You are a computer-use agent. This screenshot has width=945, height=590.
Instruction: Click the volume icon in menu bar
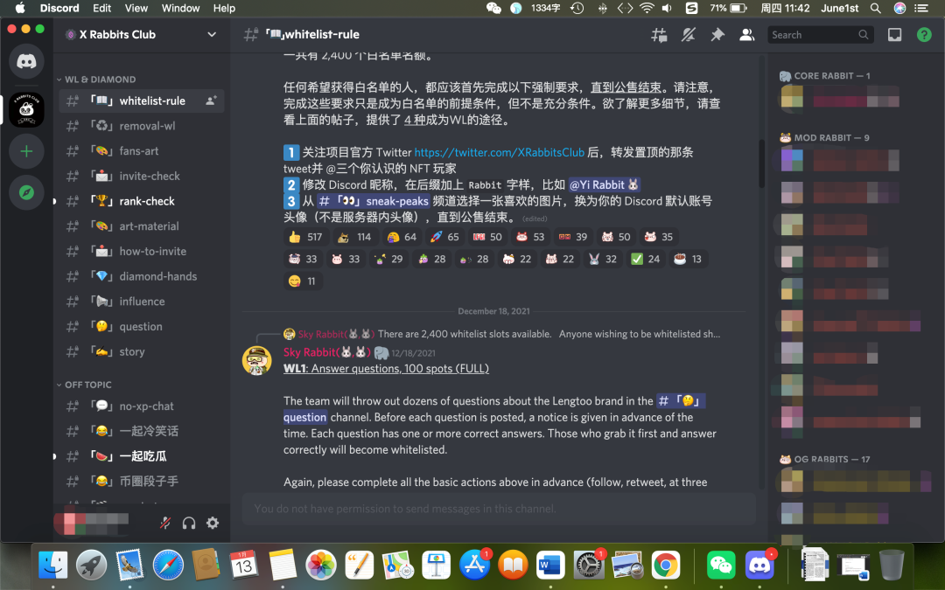coord(667,8)
